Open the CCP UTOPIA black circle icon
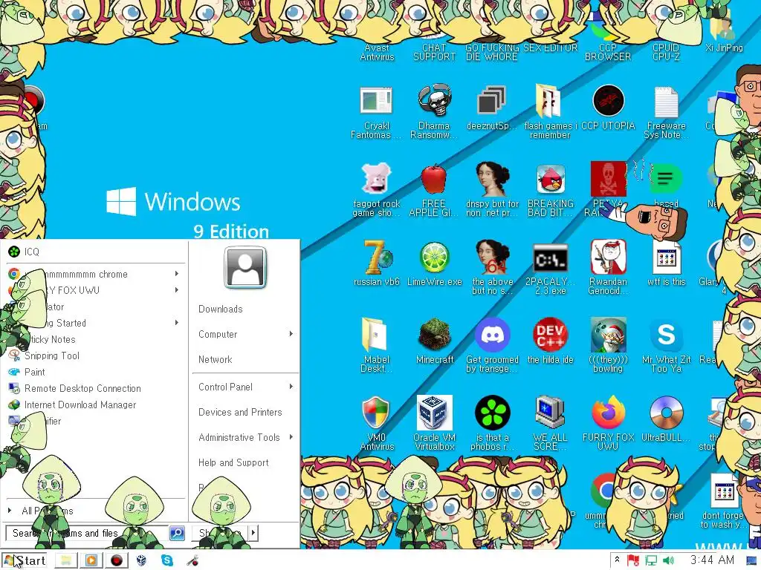The height and width of the screenshot is (570, 761). (x=608, y=101)
